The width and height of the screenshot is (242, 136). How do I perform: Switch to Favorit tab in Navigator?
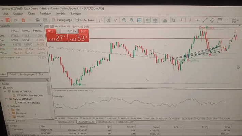coord(21,121)
